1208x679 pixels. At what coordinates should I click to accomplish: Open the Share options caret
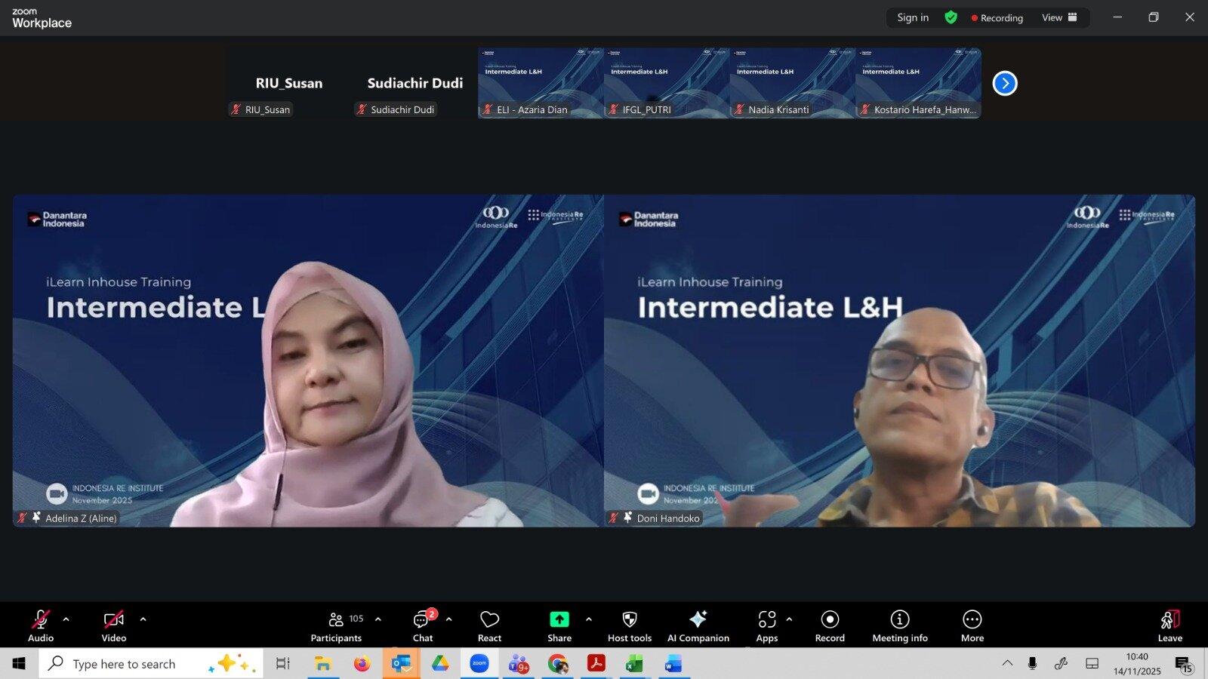click(589, 619)
